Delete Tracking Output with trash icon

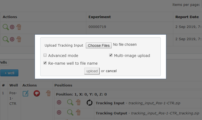tap(78, 112)
